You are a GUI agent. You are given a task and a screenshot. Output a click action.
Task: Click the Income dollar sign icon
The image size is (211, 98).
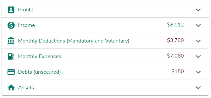(11, 25)
